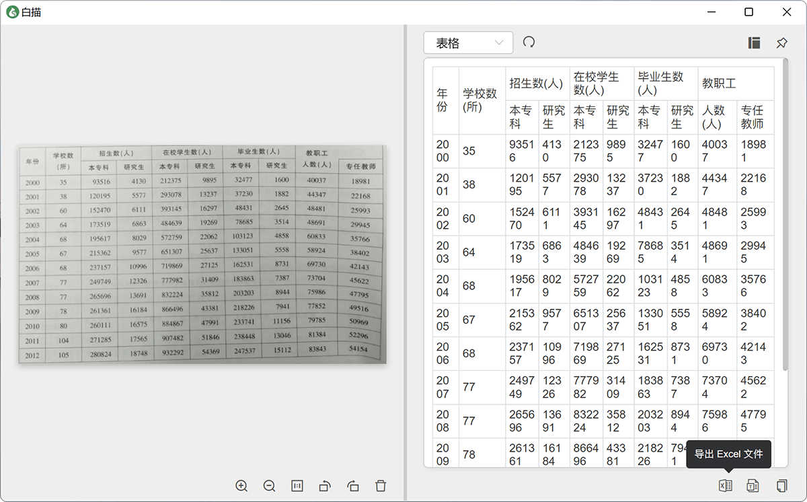Export the recognized table as Excel file
The width and height of the screenshot is (807, 502).
point(727,485)
